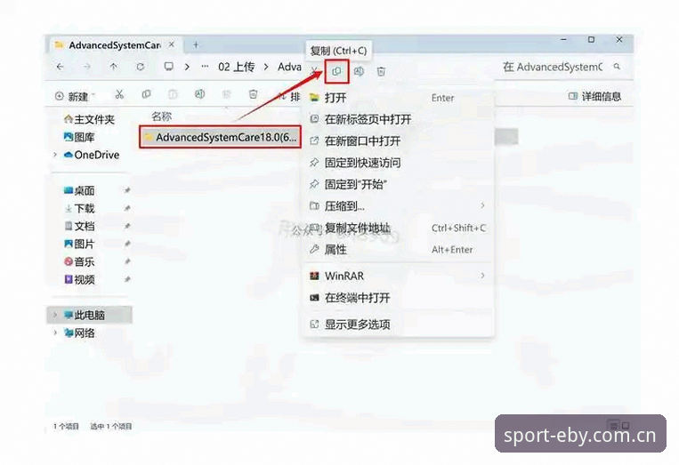Go to 02 上传 in the breadcrumb
The width and height of the screenshot is (679, 465).
click(x=236, y=67)
